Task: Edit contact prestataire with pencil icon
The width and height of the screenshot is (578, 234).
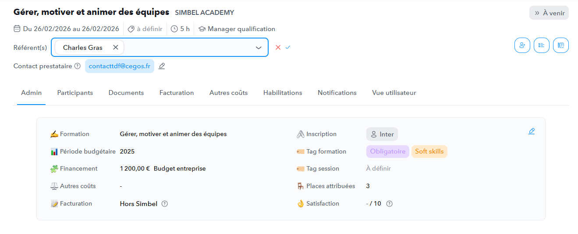Action: pyautogui.click(x=162, y=66)
